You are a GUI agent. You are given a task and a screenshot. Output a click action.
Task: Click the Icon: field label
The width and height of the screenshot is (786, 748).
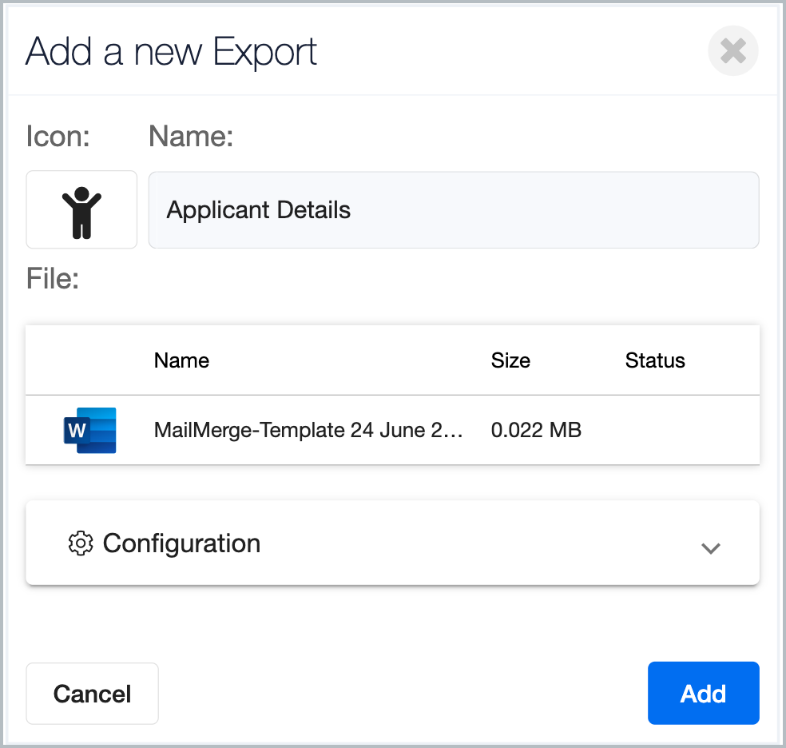click(58, 136)
